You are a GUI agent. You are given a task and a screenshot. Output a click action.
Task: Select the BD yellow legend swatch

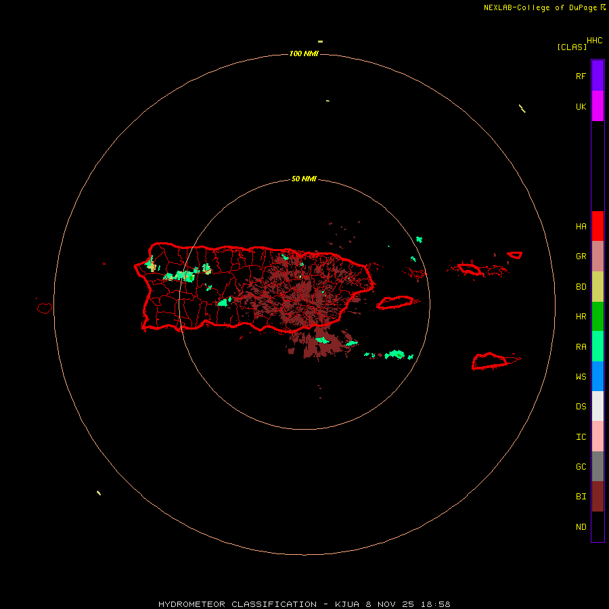(597, 287)
